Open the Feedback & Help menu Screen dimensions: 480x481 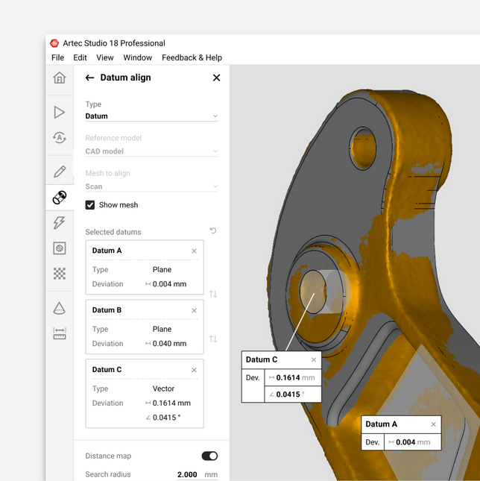[192, 57]
